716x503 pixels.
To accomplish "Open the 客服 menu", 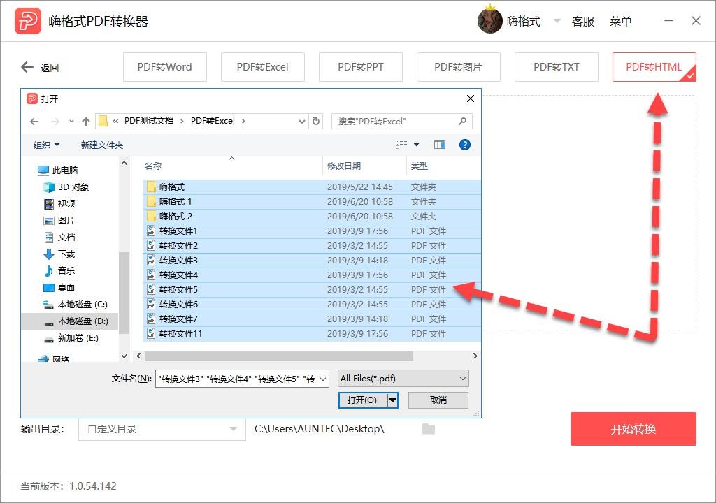I will coord(582,21).
